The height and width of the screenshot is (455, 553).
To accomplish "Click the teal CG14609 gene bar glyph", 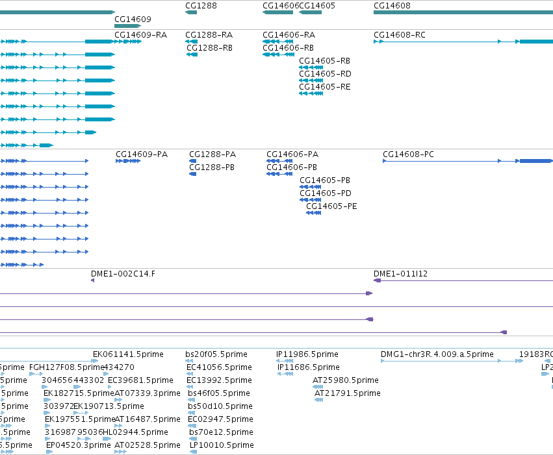I will pos(127,26).
